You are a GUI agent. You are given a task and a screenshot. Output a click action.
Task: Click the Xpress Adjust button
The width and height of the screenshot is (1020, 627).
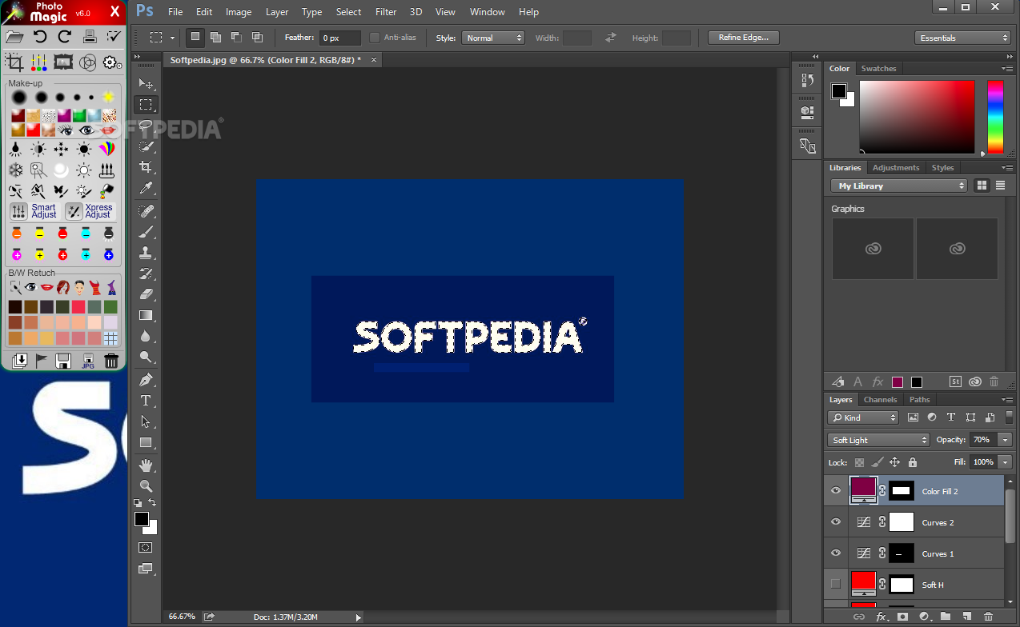[91, 211]
